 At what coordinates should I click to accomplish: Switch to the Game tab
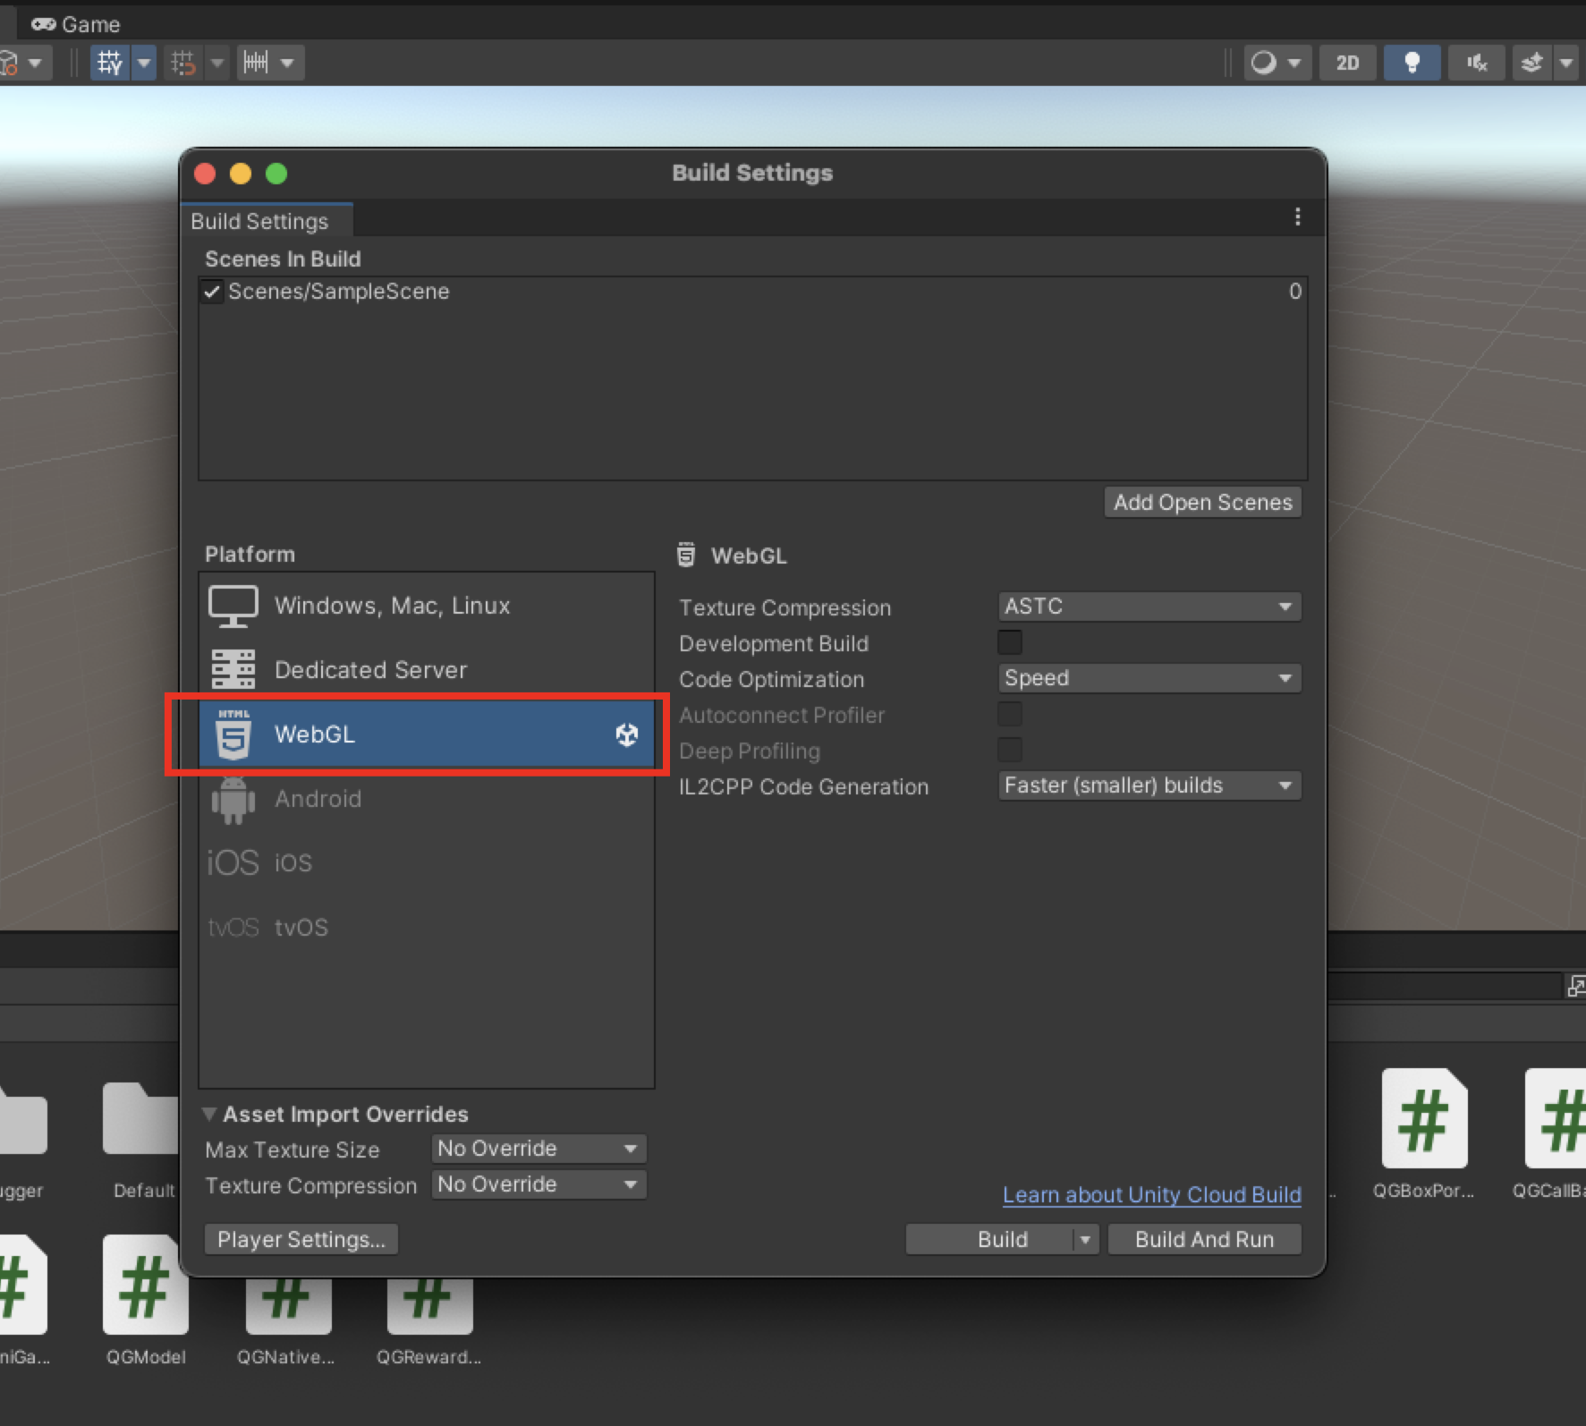(x=76, y=24)
